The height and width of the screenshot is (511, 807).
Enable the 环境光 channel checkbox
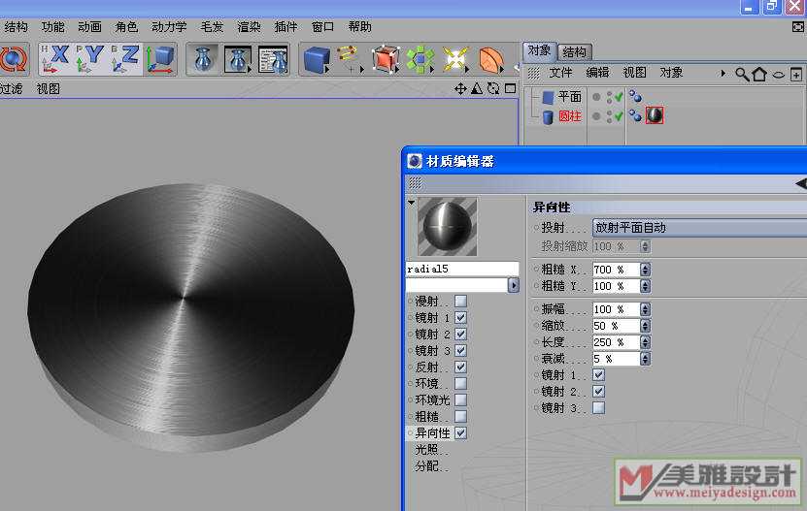[x=461, y=399]
